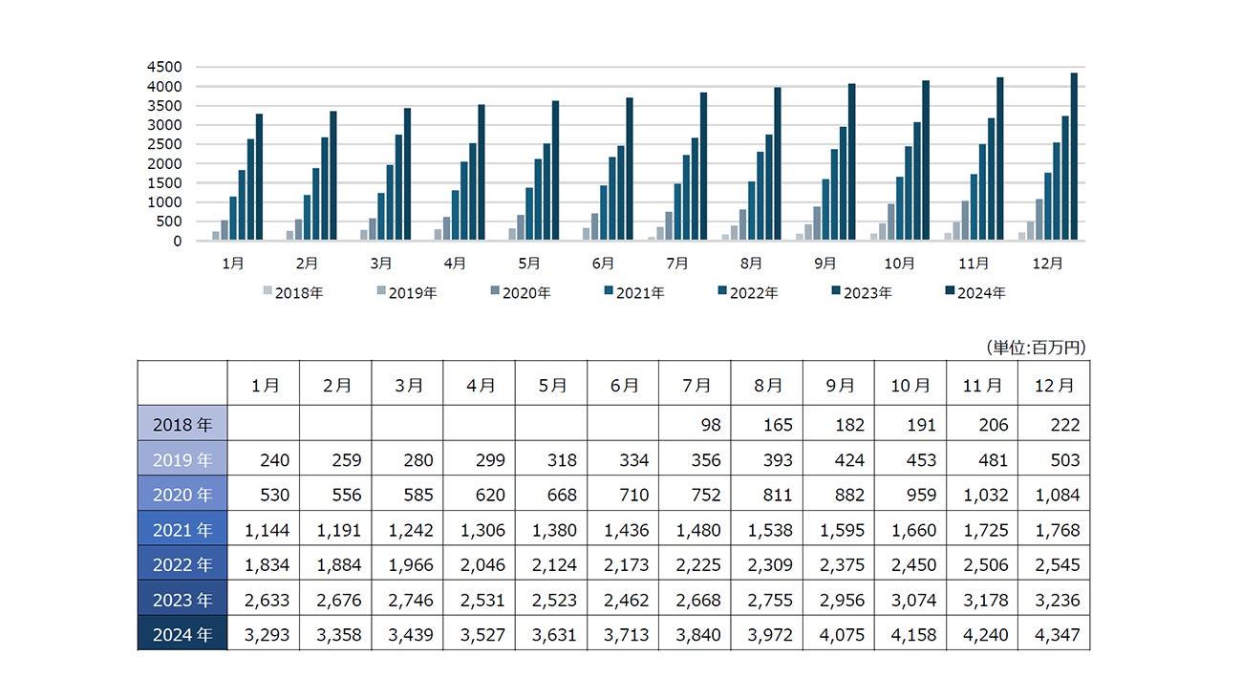
Task: Click the 7月 table column header
Action: [x=695, y=384]
